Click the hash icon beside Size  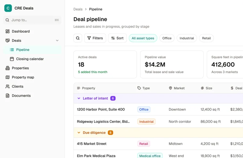pyautogui.click(x=202, y=88)
